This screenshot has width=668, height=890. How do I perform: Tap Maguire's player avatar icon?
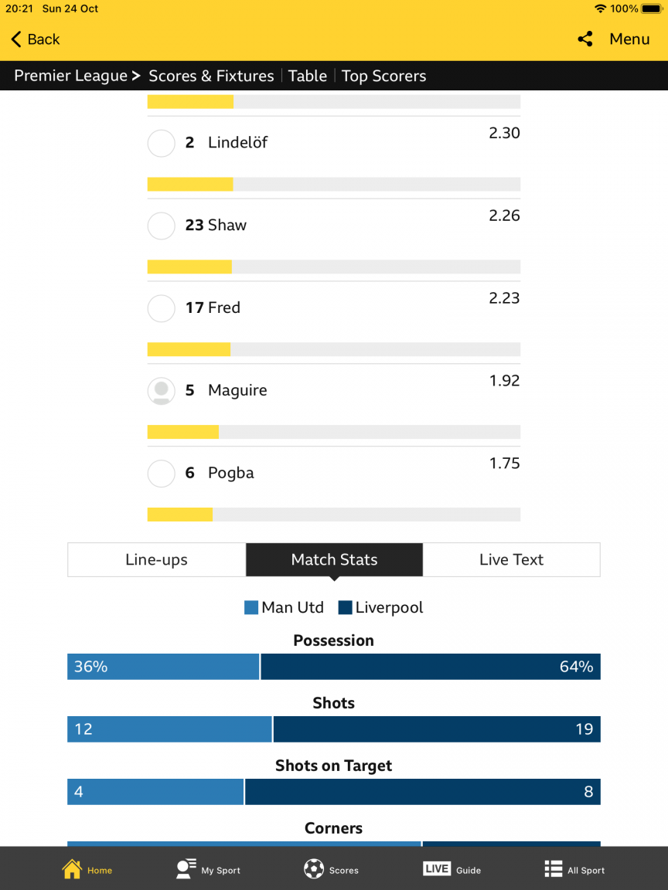(x=161, y=391)
